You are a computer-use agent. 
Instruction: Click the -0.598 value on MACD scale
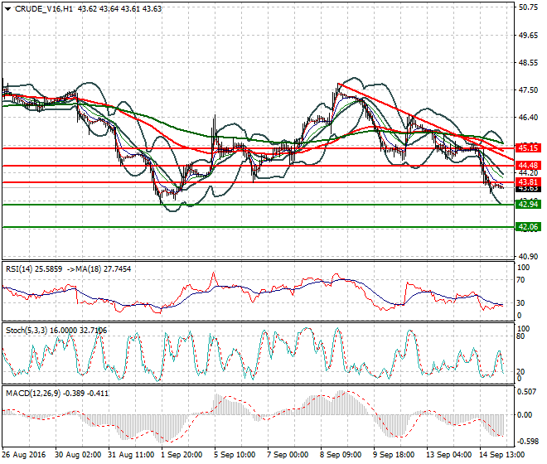(x=525, y=440)
